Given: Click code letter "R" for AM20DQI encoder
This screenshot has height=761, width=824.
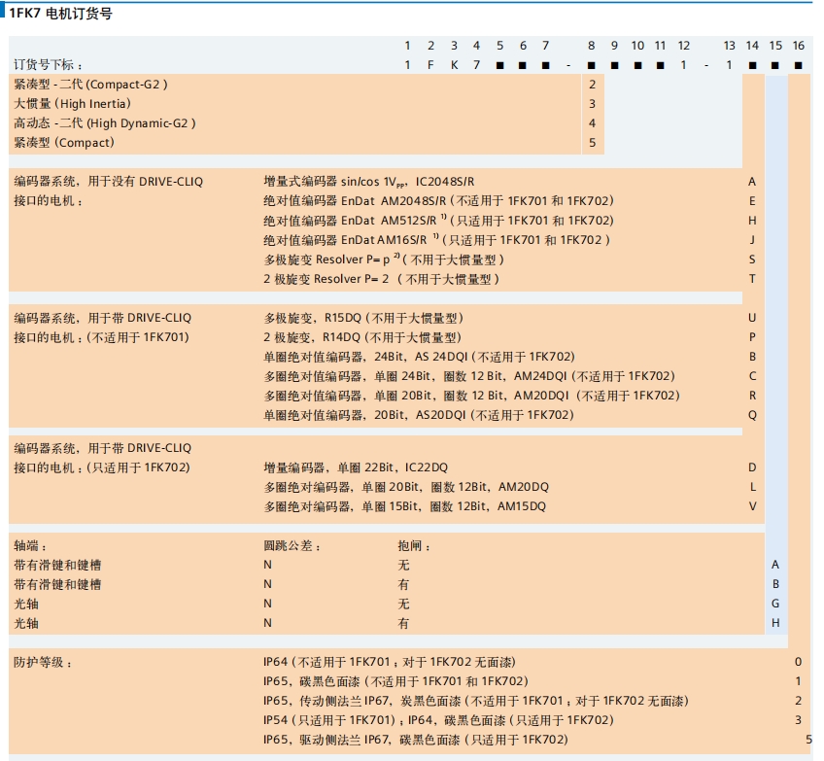Looking at the screenshot, I should coord(752,396).
